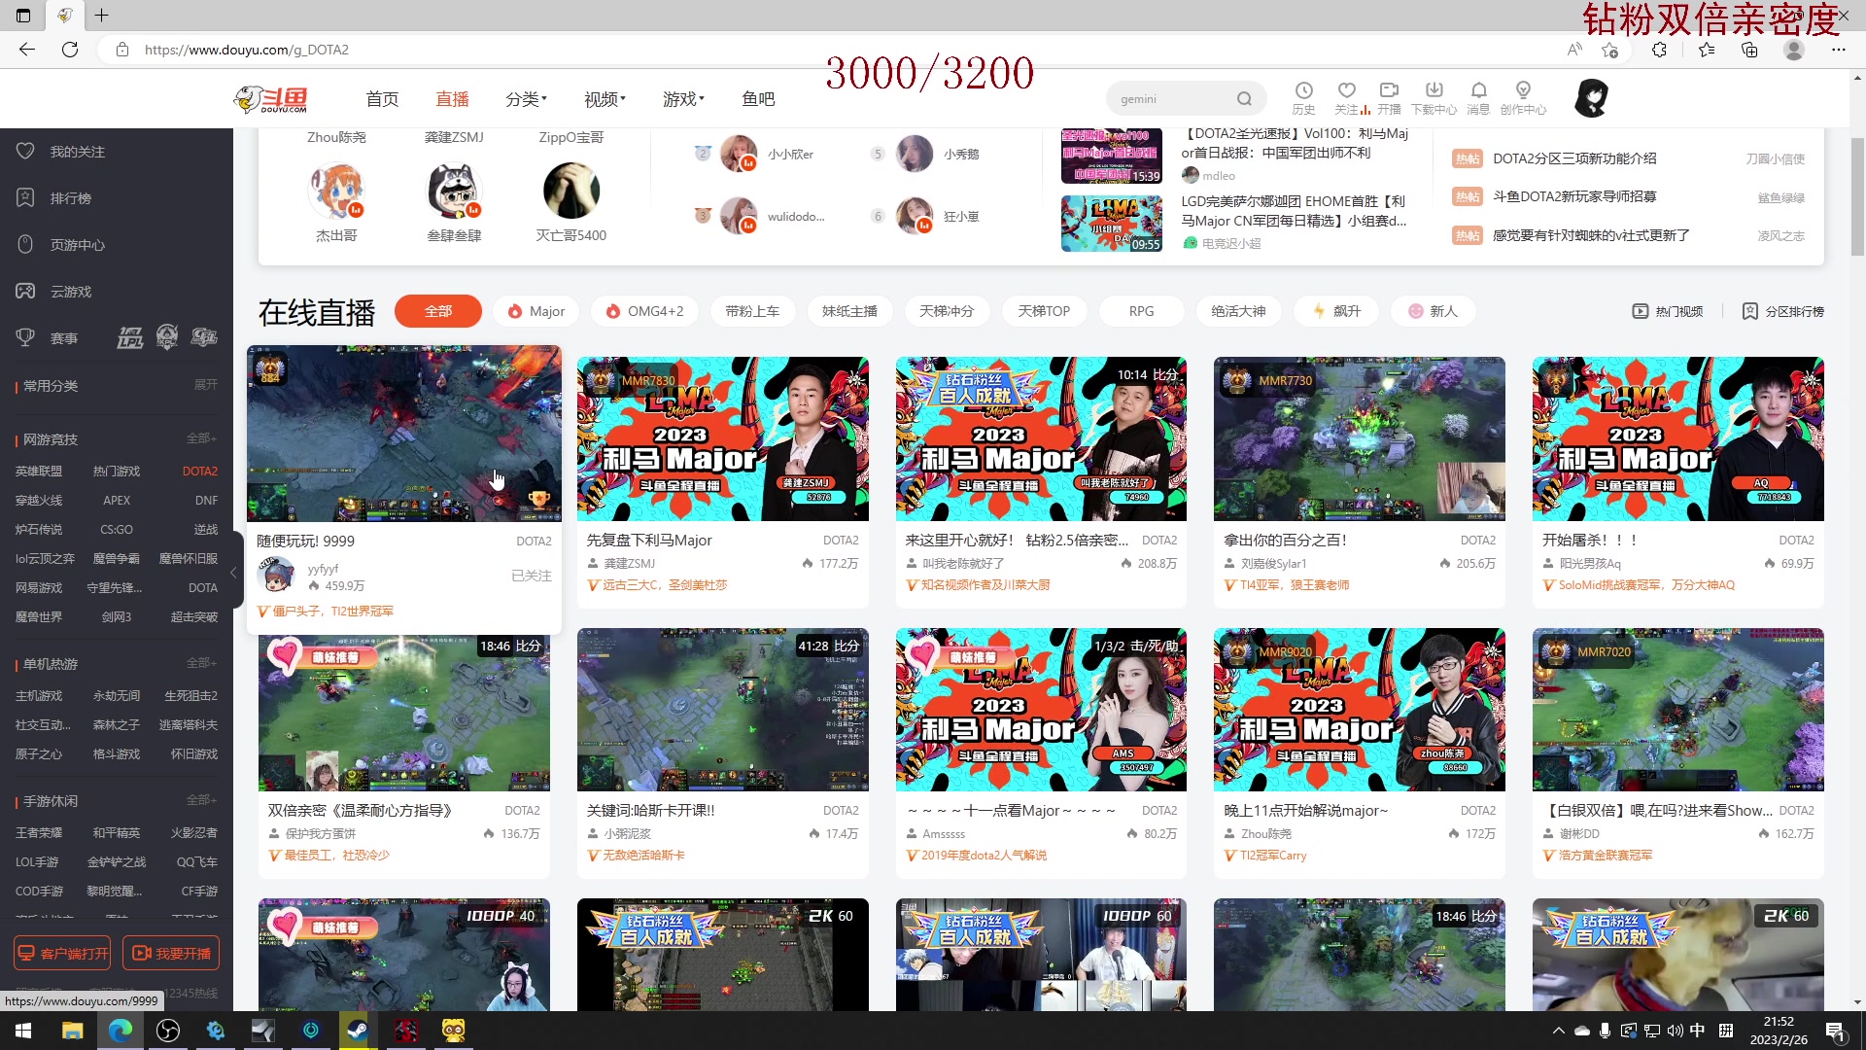The image size is (1866, 1050).
Task: Click the 客户端打开 button
Action: [x=61, y=953]
